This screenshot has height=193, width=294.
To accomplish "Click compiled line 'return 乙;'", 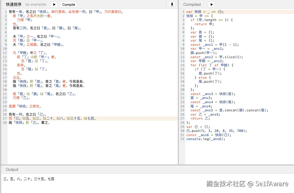I will (x=200, y=118).
